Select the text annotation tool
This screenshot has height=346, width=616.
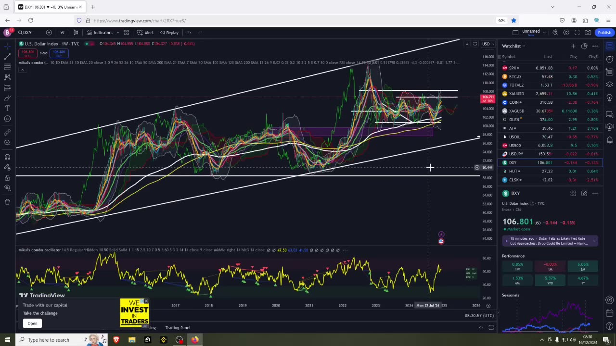coord(7,109)
